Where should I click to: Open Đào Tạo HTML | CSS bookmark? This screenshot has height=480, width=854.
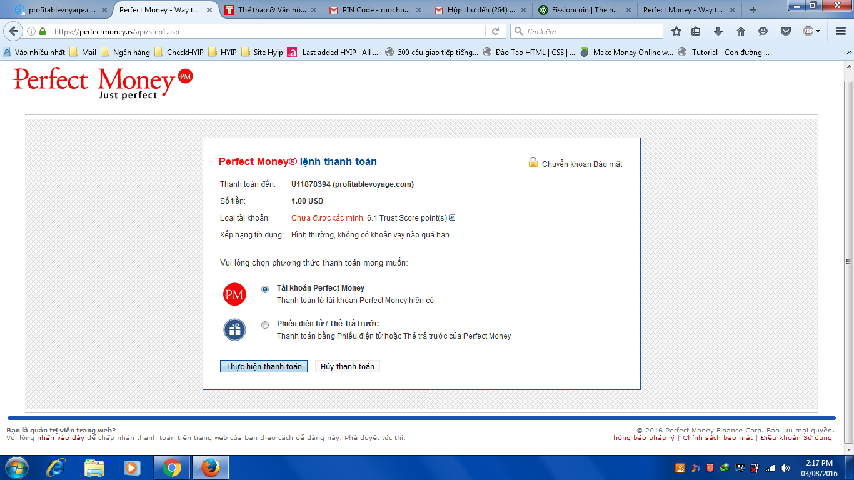pyautogui.click(x=529, y=52)
